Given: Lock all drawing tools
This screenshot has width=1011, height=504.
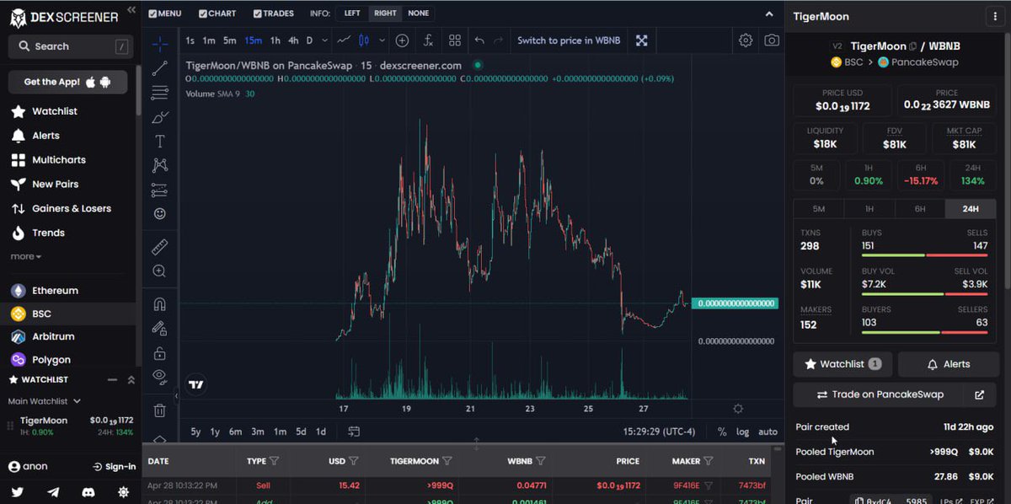Looking at the screenshot, I should click(159, 353).
